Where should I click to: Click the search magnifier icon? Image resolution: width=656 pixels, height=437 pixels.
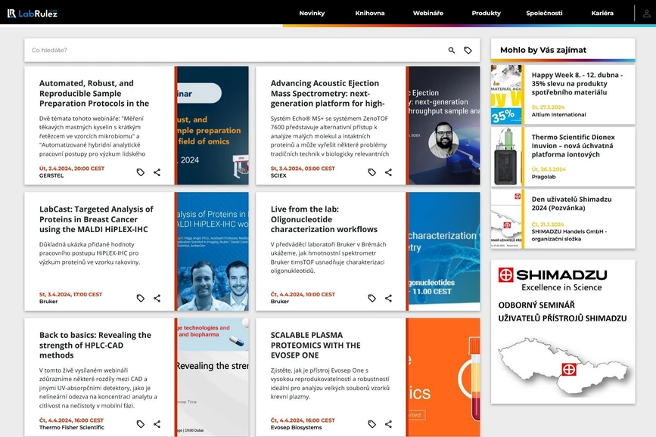[x=452, y=50]
